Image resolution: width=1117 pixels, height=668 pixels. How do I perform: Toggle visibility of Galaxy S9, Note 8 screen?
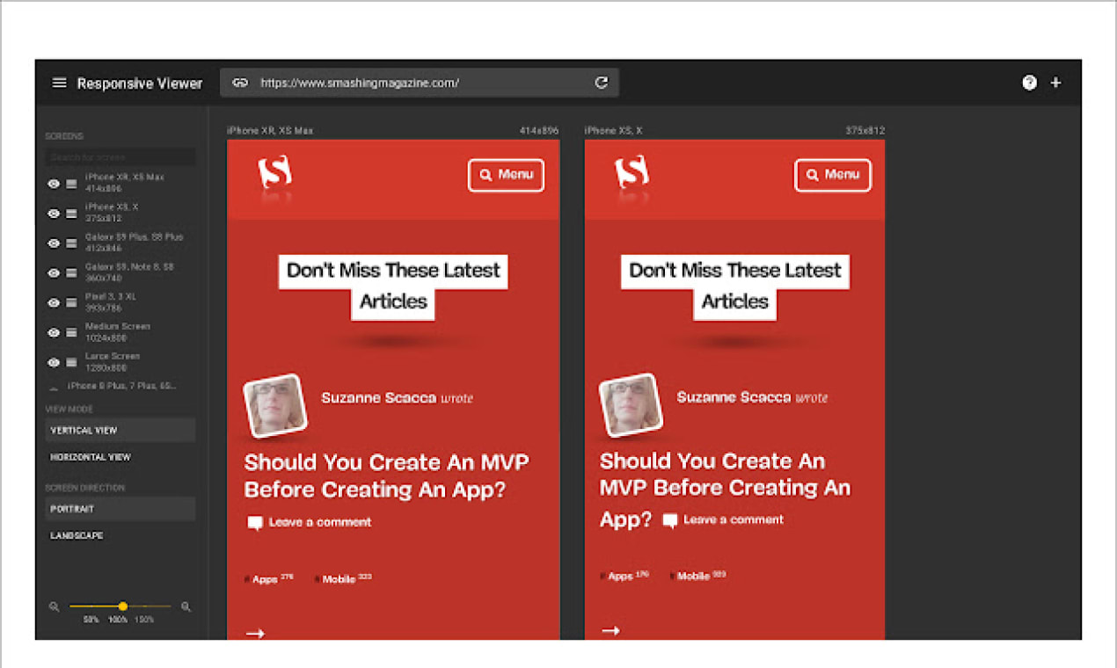[x=54, y=273]
